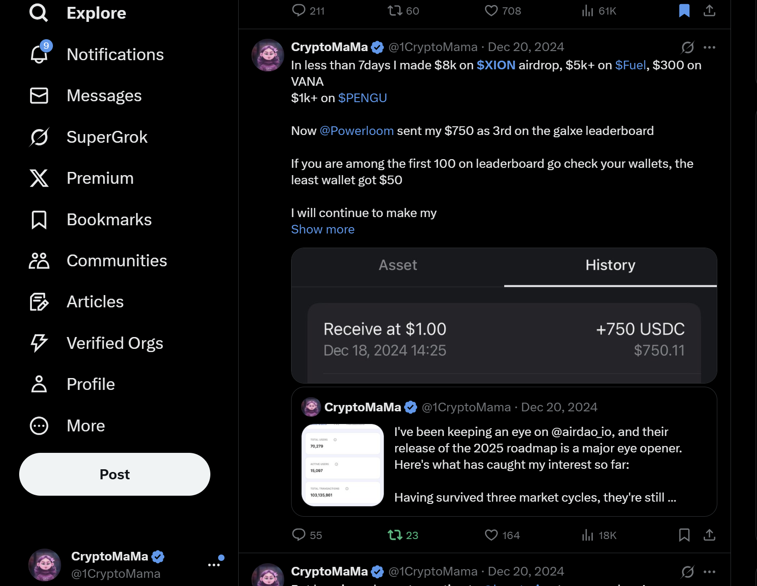Image resolution: width=757 pixels, height=586 pixels.
Task: Share the $XION airdrop post
Action: (x=709, y=535)
